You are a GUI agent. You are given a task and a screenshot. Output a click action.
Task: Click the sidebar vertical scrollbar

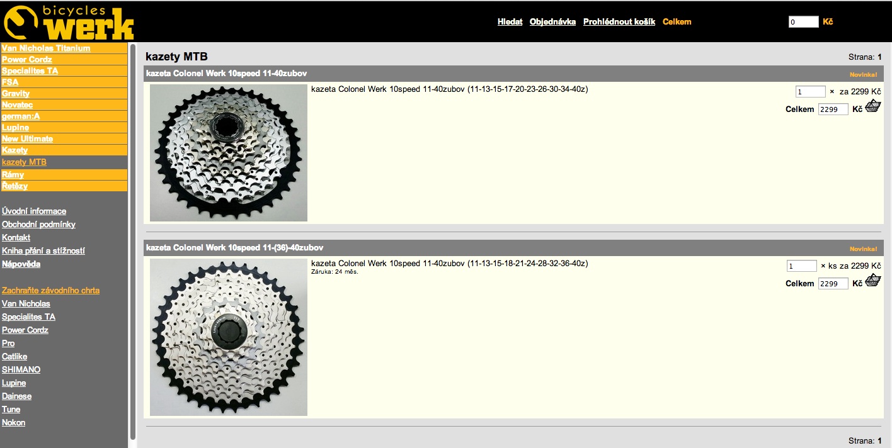(132, 239)
